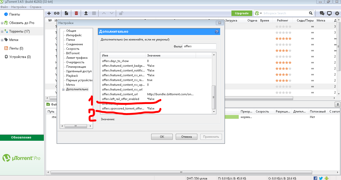Click the Android robot icon in status bar

tap(326, 178)
